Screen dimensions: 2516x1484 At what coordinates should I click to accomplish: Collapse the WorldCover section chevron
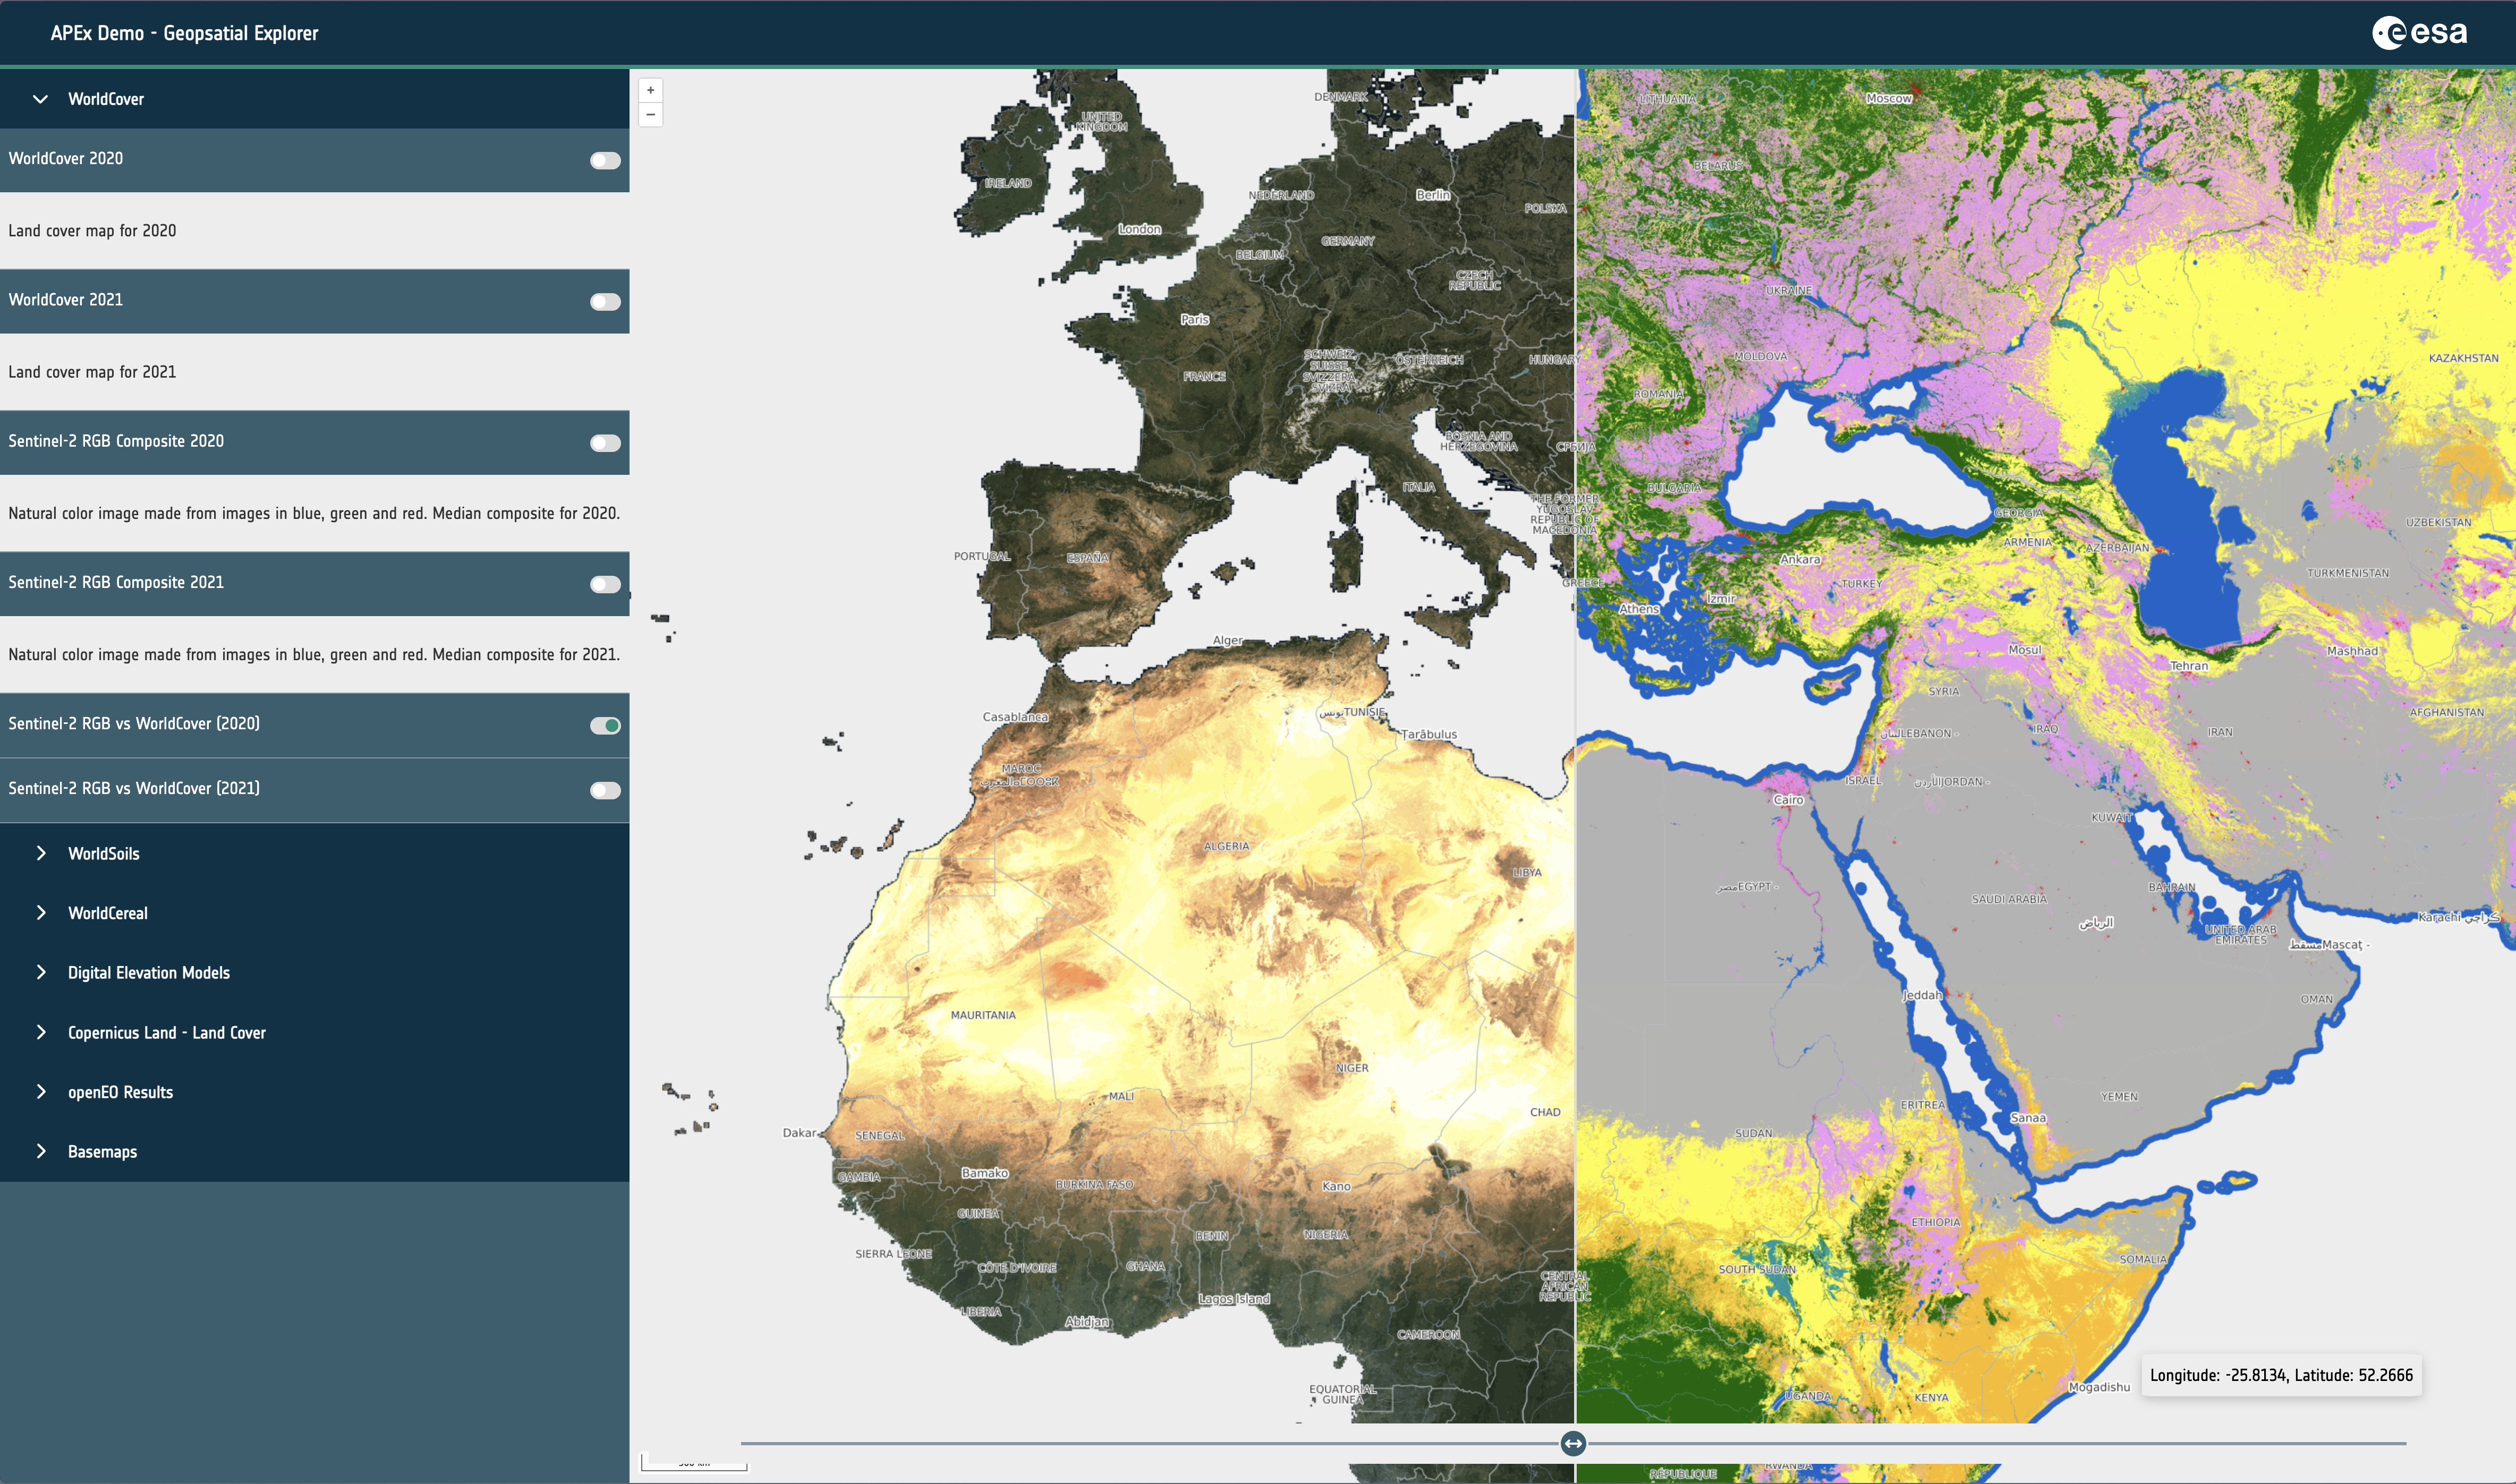click(40, 99)
